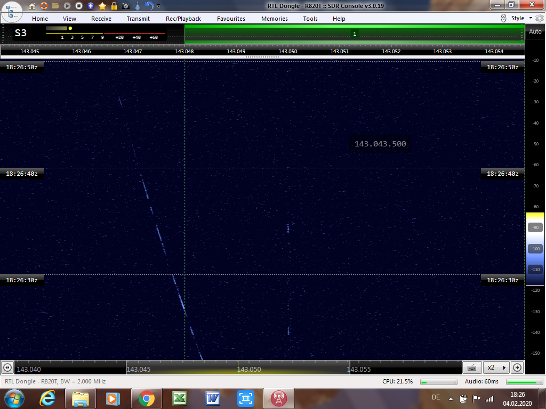Click the 143.050 label on the frequency ruler
The image size is (546, 409).
[287, 52]
